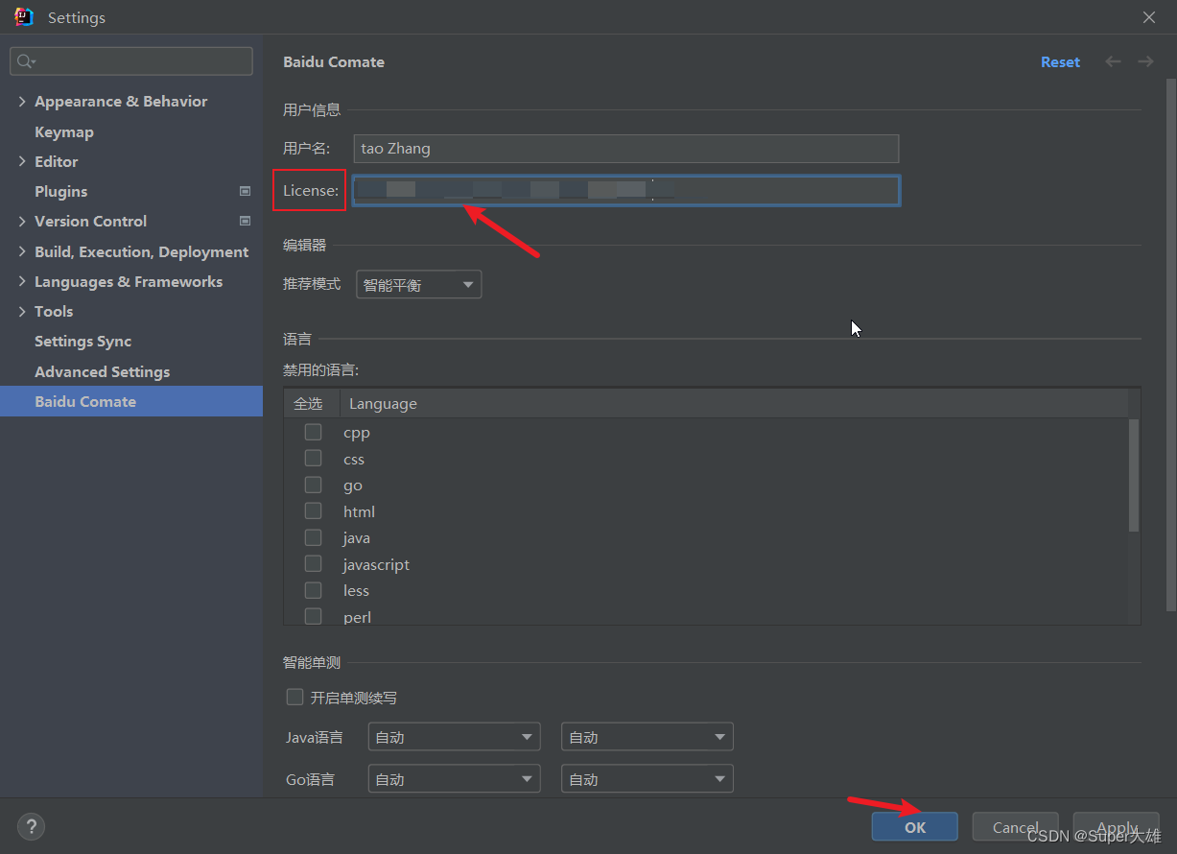Check the java language checkbox
Viewport: 1177px width, 854px height.
[313, 537]
